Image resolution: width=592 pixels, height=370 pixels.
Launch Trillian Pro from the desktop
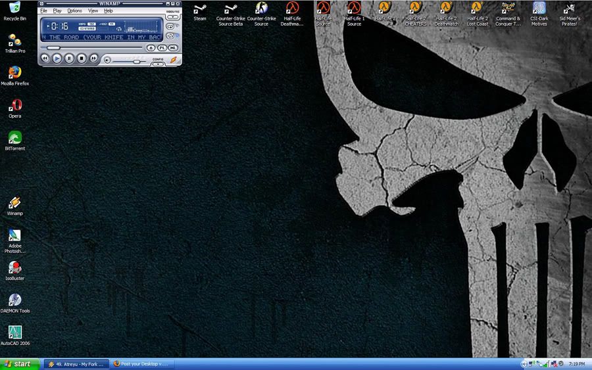(x=14, y=43)
